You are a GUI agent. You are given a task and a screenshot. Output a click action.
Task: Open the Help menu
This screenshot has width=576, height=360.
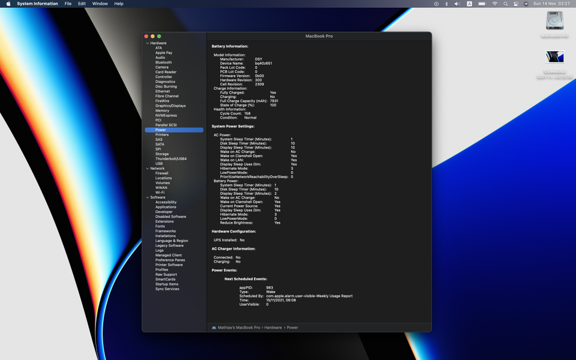119,4
